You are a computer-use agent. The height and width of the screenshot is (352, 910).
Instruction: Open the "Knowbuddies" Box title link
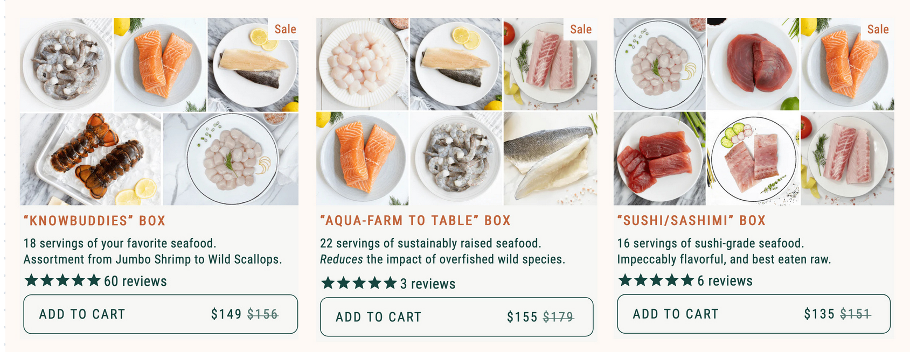pos(95,221)
